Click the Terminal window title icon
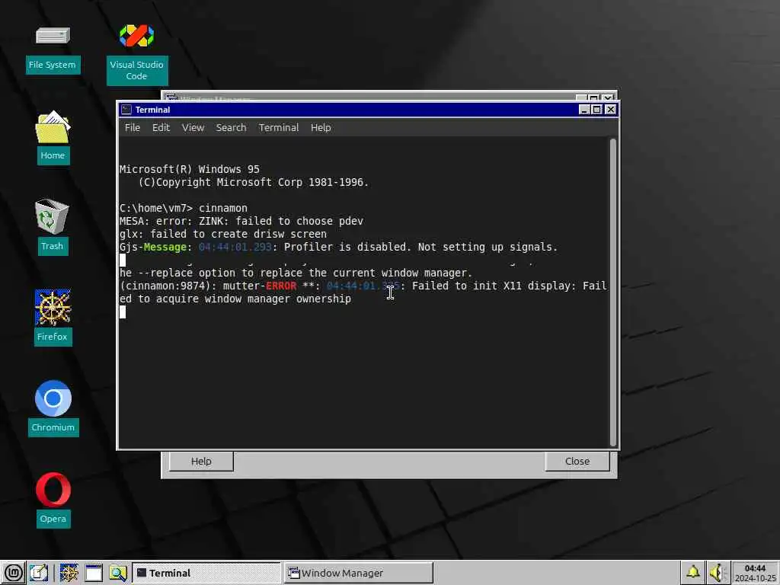Image resolution: width=780 pixels, height=585 pixels. coord(127,110)
